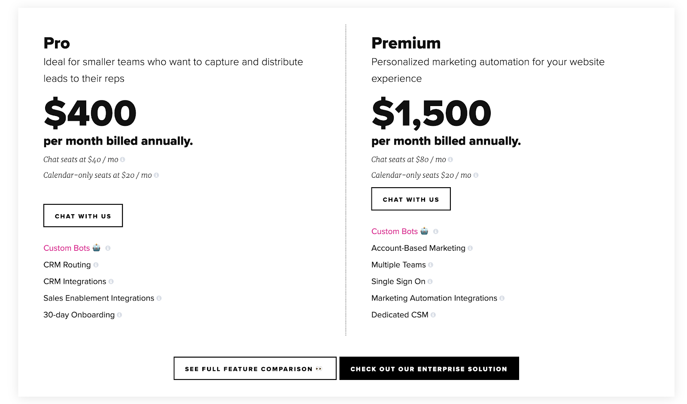Open info for 30-day Onboarding
The image size is (687, 404).
pyautogui.click(x=120, y=315)
